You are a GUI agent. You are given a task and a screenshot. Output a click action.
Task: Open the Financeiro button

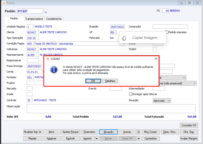pos(89,132)
